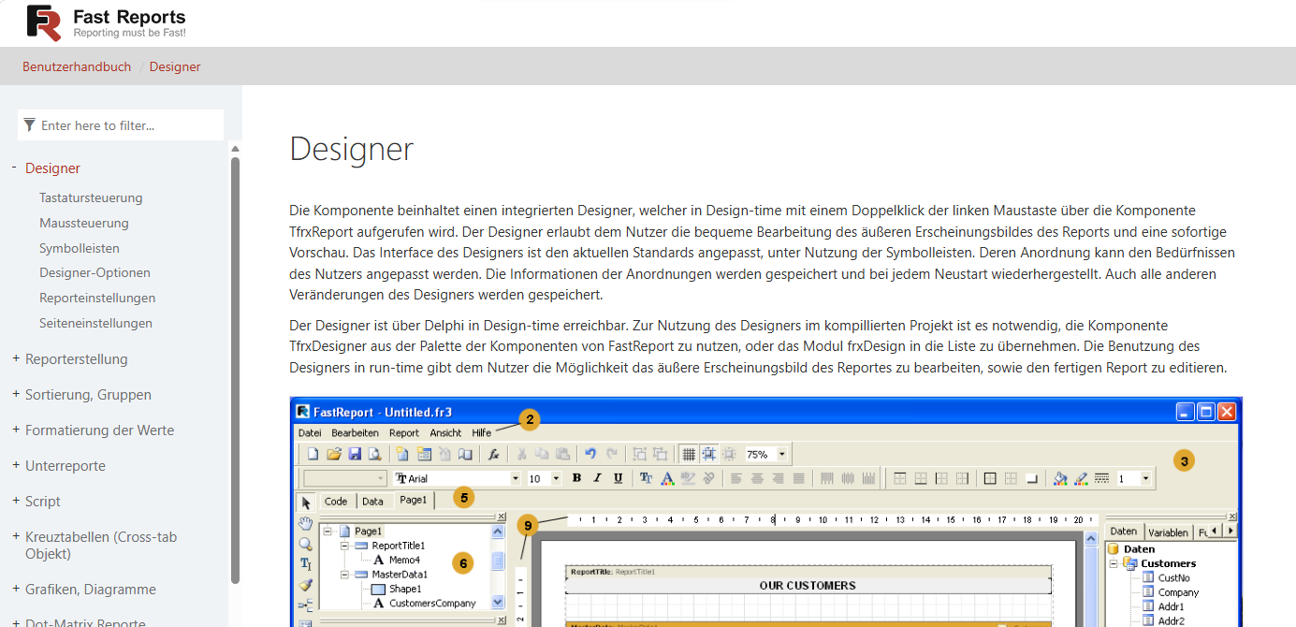Toggle all frame lines button
This screenshot has height=627, width=1296.
(x=990, y=478)
